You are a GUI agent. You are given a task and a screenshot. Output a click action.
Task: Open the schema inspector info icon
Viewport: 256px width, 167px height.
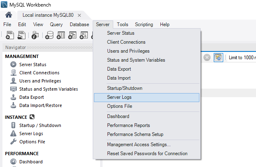pos(36,36)
